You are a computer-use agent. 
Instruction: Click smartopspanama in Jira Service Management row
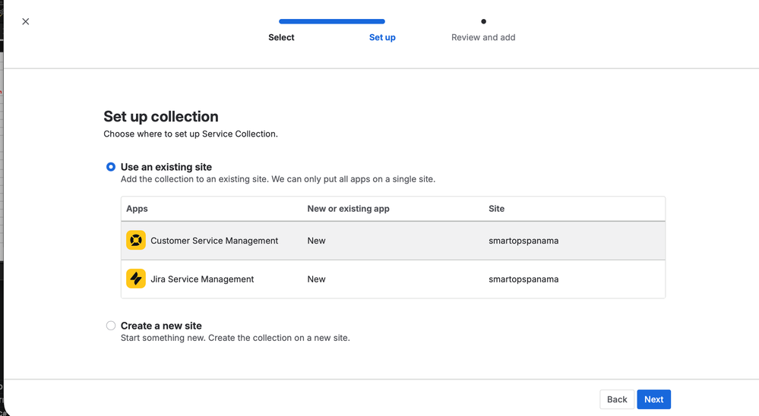pyautogui.click(x=523, y=279)
